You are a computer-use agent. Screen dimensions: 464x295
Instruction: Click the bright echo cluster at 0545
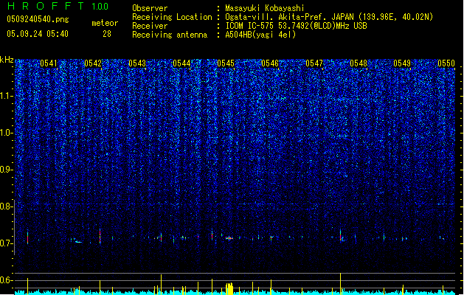click(229, 238)
